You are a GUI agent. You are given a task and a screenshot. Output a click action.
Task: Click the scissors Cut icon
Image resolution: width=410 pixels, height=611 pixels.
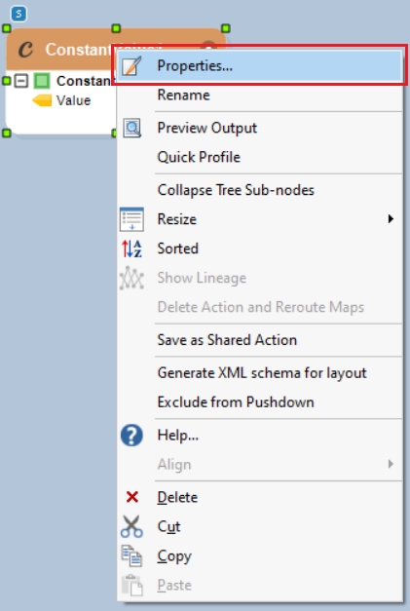click(x=131, y=526)
